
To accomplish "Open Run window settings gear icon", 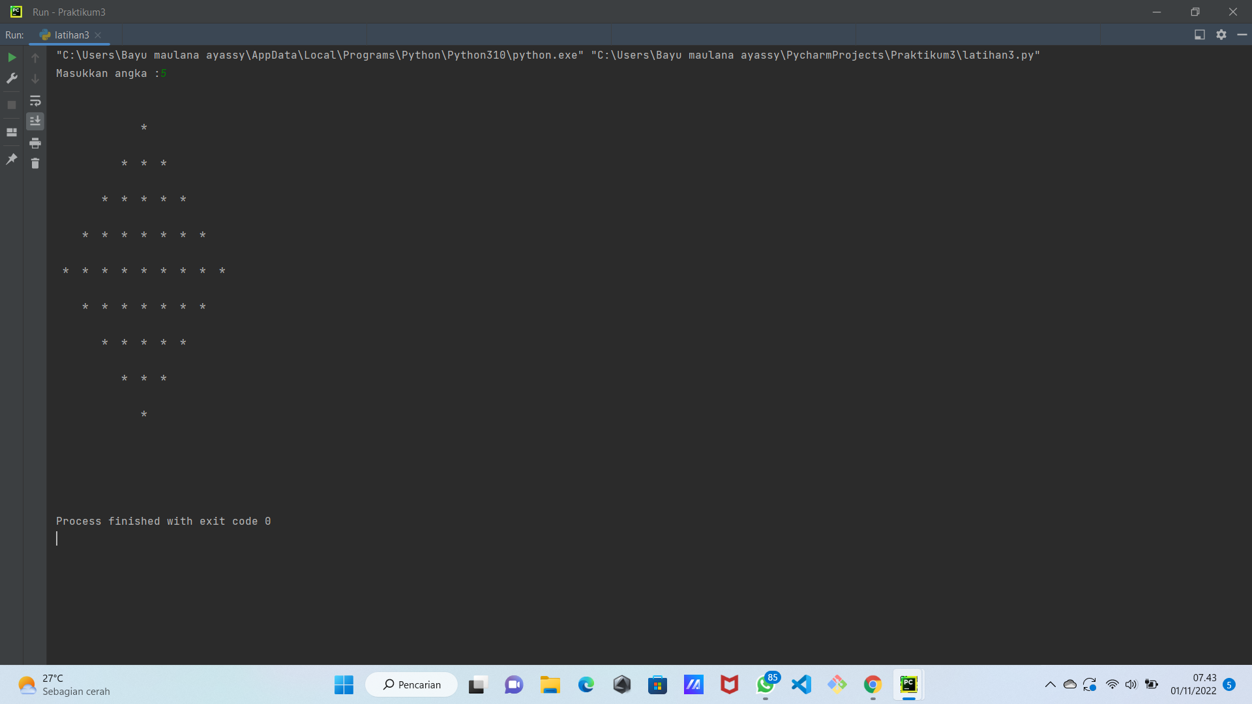I will (x=1221, y=35).
